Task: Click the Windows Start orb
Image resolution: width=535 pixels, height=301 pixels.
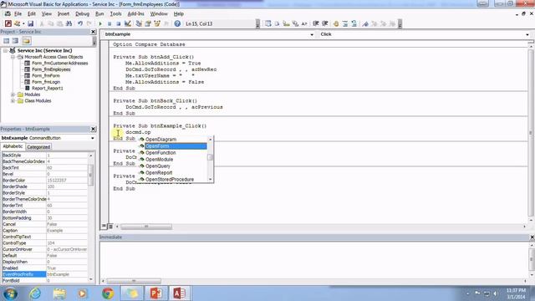Action: tap(10, 293)
